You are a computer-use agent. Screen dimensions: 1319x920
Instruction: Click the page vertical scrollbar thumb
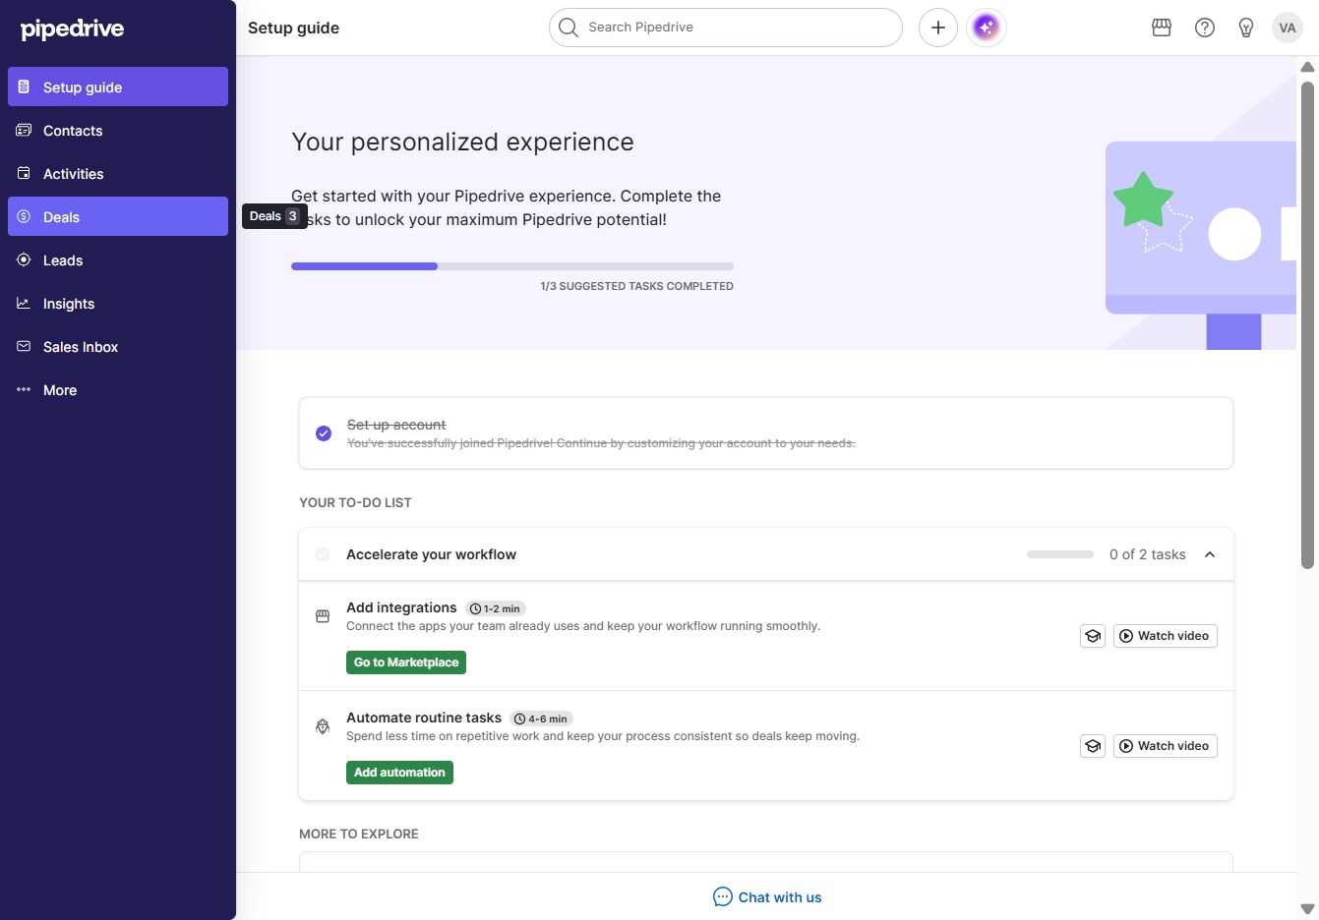[x=1307, y=324]
